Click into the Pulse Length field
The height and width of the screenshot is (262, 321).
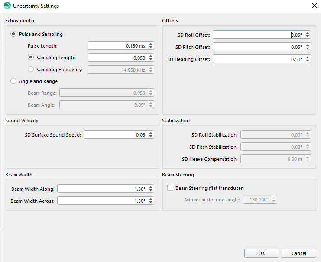point(117,45)
